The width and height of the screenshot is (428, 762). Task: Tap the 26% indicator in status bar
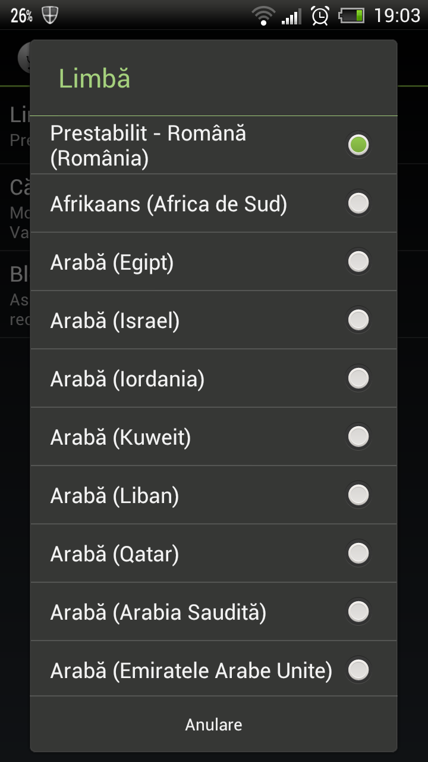[x=21, y=16]
